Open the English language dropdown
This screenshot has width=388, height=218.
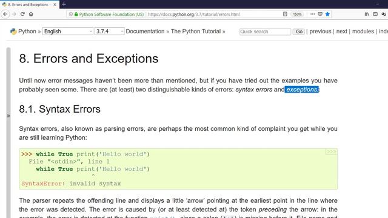click(x=68, y=31)
